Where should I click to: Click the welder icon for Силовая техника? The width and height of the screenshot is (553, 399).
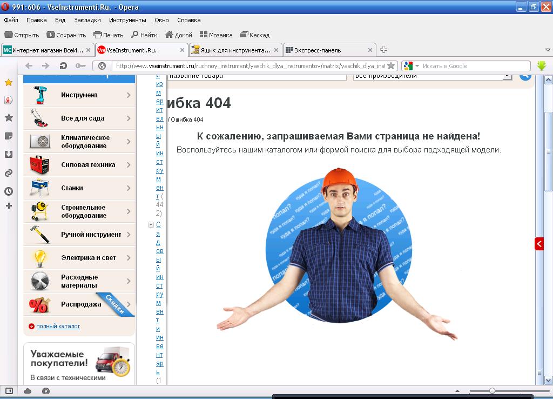[39, 165]
